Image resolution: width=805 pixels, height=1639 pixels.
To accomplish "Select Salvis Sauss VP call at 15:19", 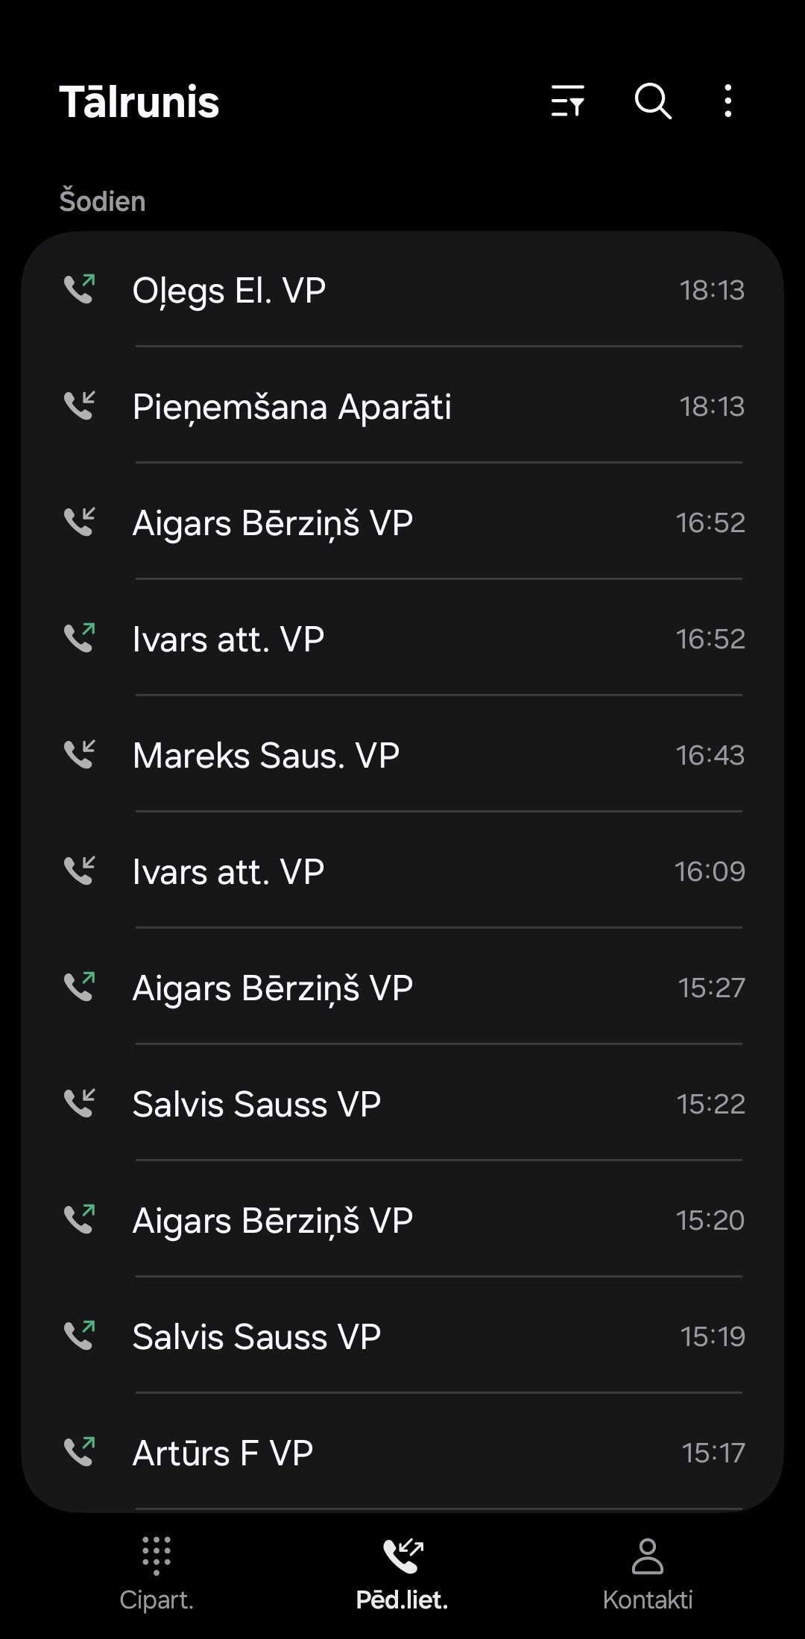I will (x=402, y=1336).
